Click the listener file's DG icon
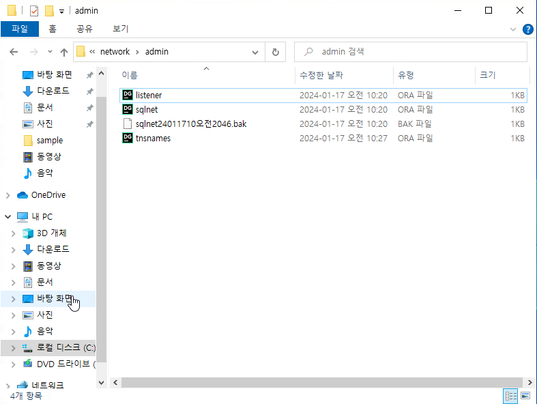This screenshot has height=404, width=537. click(128, 95)
